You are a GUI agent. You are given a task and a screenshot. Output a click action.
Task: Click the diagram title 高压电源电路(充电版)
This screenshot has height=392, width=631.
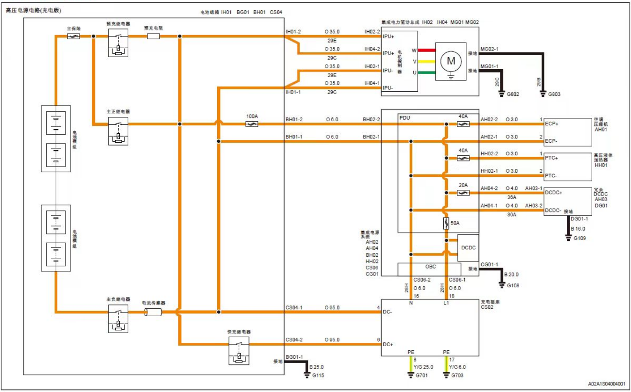33,10
